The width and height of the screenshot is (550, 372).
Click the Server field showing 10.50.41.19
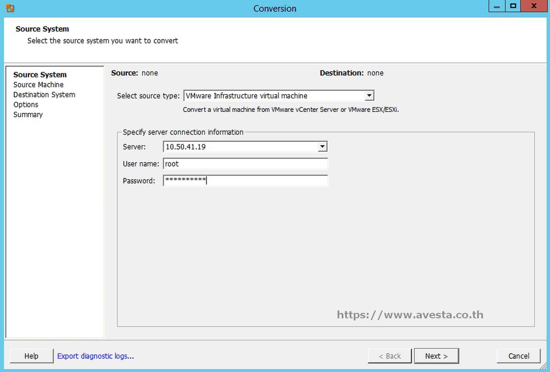click(x=241, y=146)
